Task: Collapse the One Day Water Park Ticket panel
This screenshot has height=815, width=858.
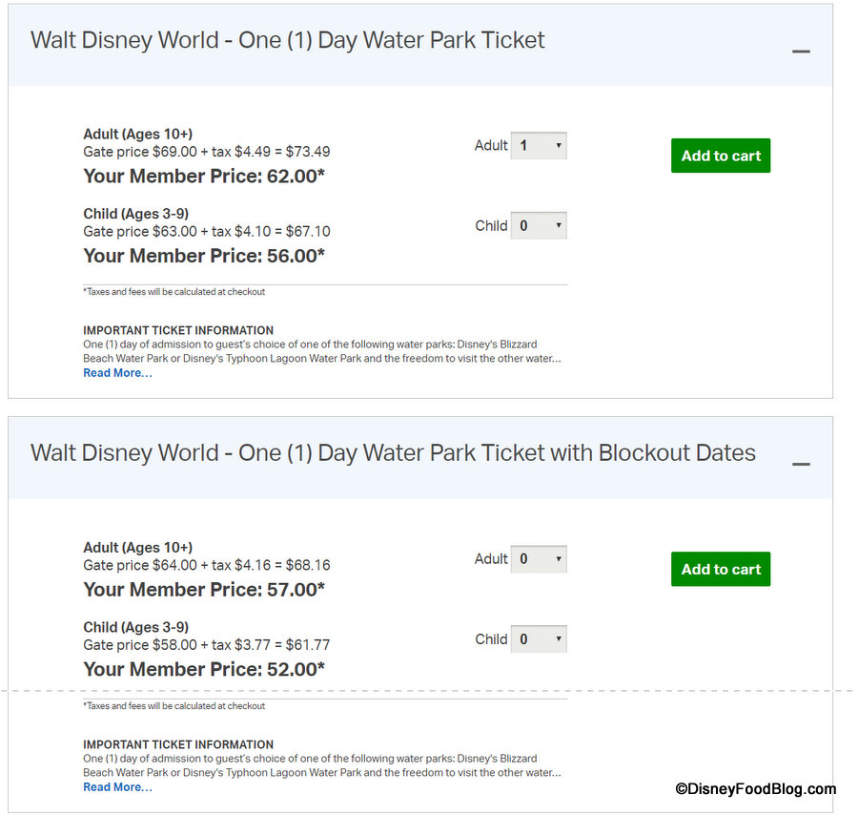Action: (801, 51)
